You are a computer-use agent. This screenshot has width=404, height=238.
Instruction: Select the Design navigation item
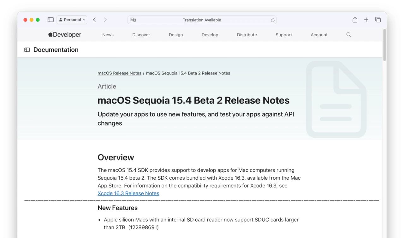click(176, 35)
